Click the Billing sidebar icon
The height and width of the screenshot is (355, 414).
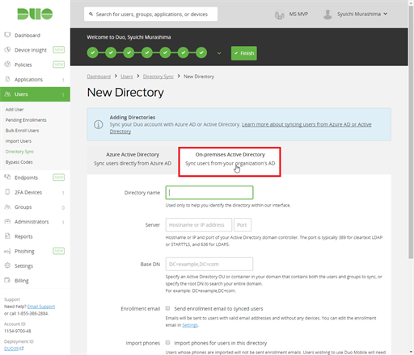coord(7,280)
